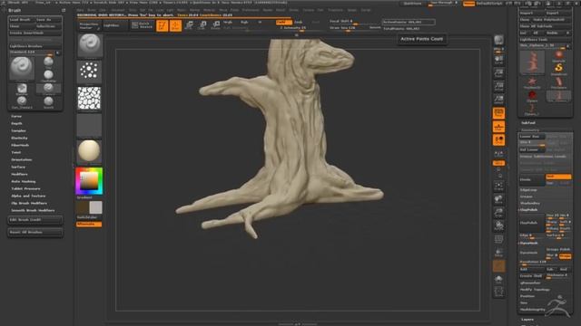This screenshot has width=581, height=326.
Task: Open the Preferences menu
Action: coord(251,10)
